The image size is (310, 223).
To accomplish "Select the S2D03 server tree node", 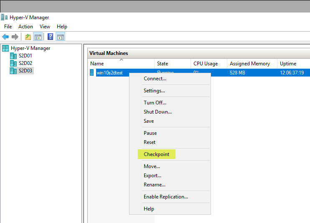I will 25,71.
